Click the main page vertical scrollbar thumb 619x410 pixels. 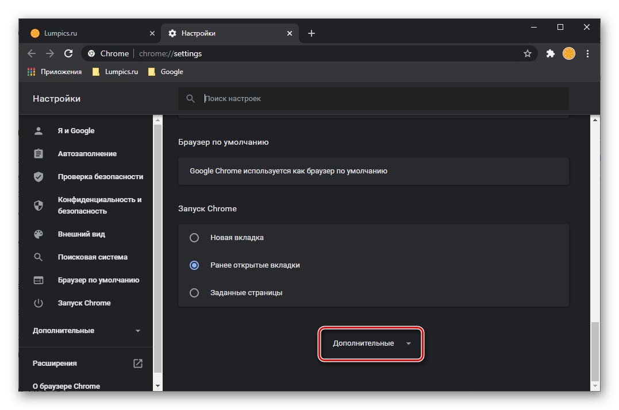coord(595,350)
